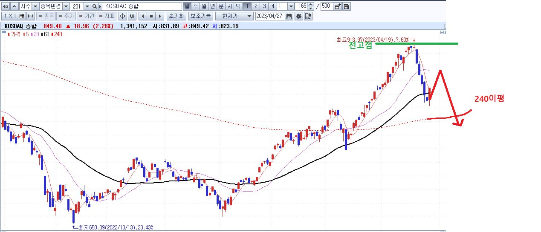Select the 시 (hour) period toggle

229,6
